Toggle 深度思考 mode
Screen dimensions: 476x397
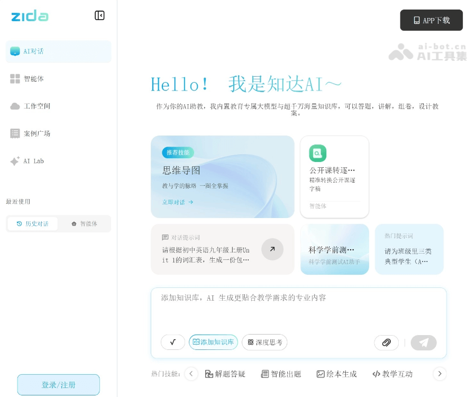coord(264,342)
